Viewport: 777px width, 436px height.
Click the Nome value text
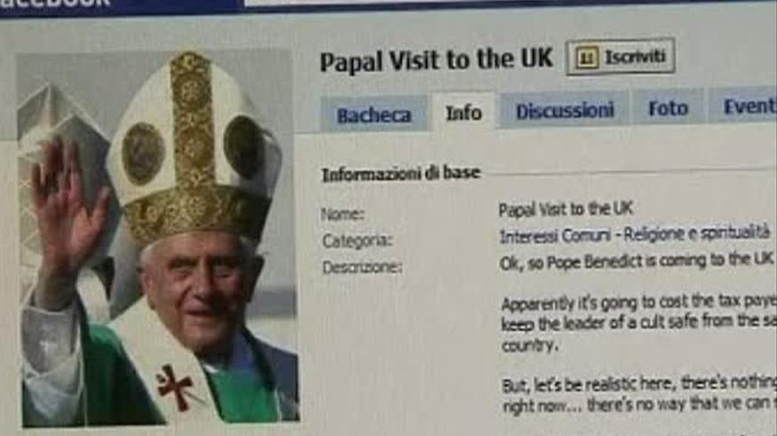coord(565,209)
